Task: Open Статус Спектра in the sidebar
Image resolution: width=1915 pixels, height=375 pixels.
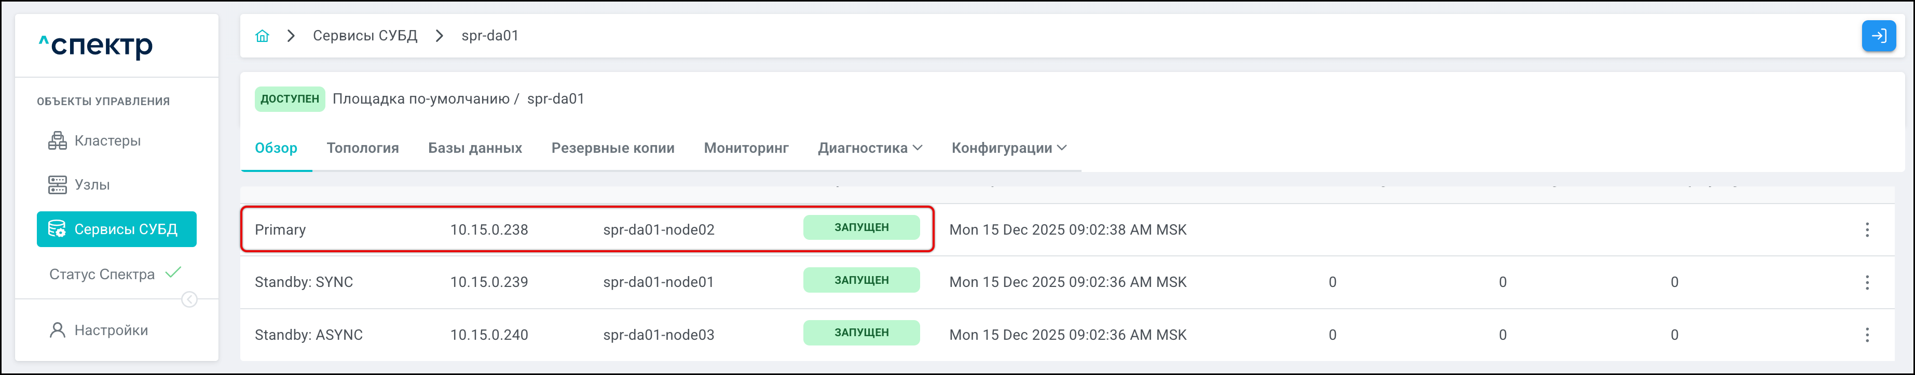Action: click(102, 275)
